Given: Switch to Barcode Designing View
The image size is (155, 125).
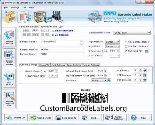Looking at the screenshot, I should pyautogui.click(x=9, y=99).
